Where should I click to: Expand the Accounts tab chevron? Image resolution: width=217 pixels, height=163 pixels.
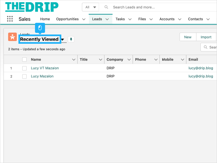(x=180, y=19)
